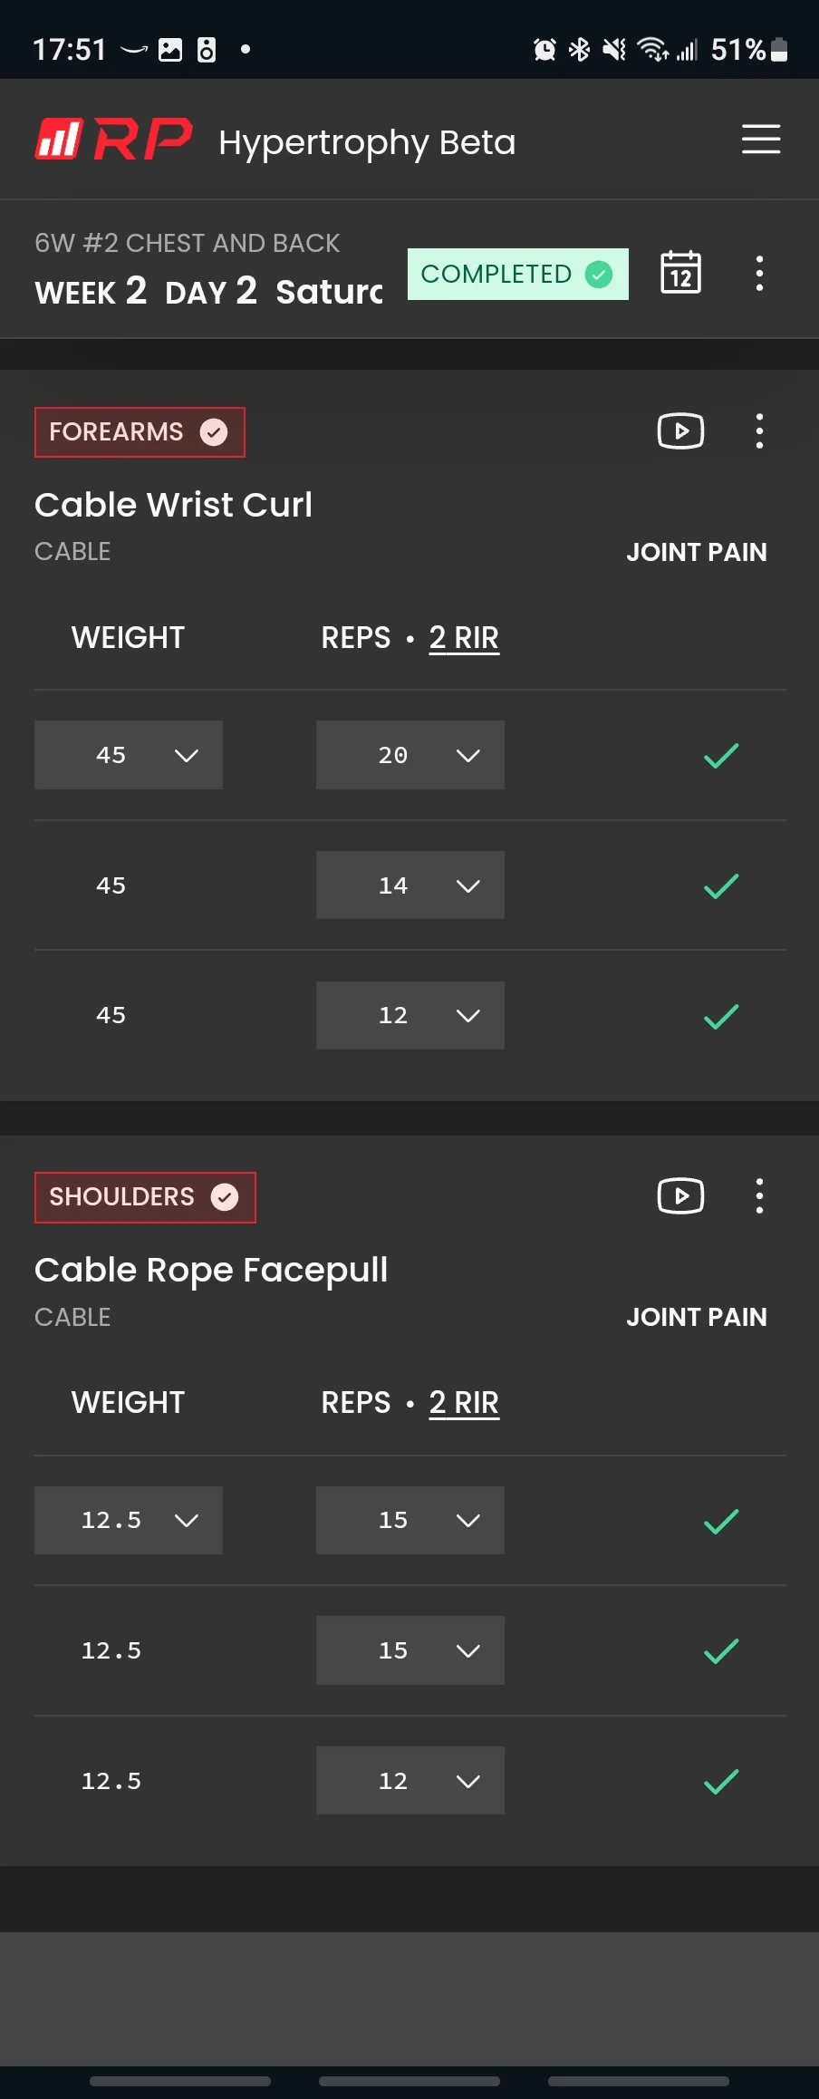Report JOINT PAIN for Cable Wrist Curl
The image size is (819, 2099).
[697, 552]
